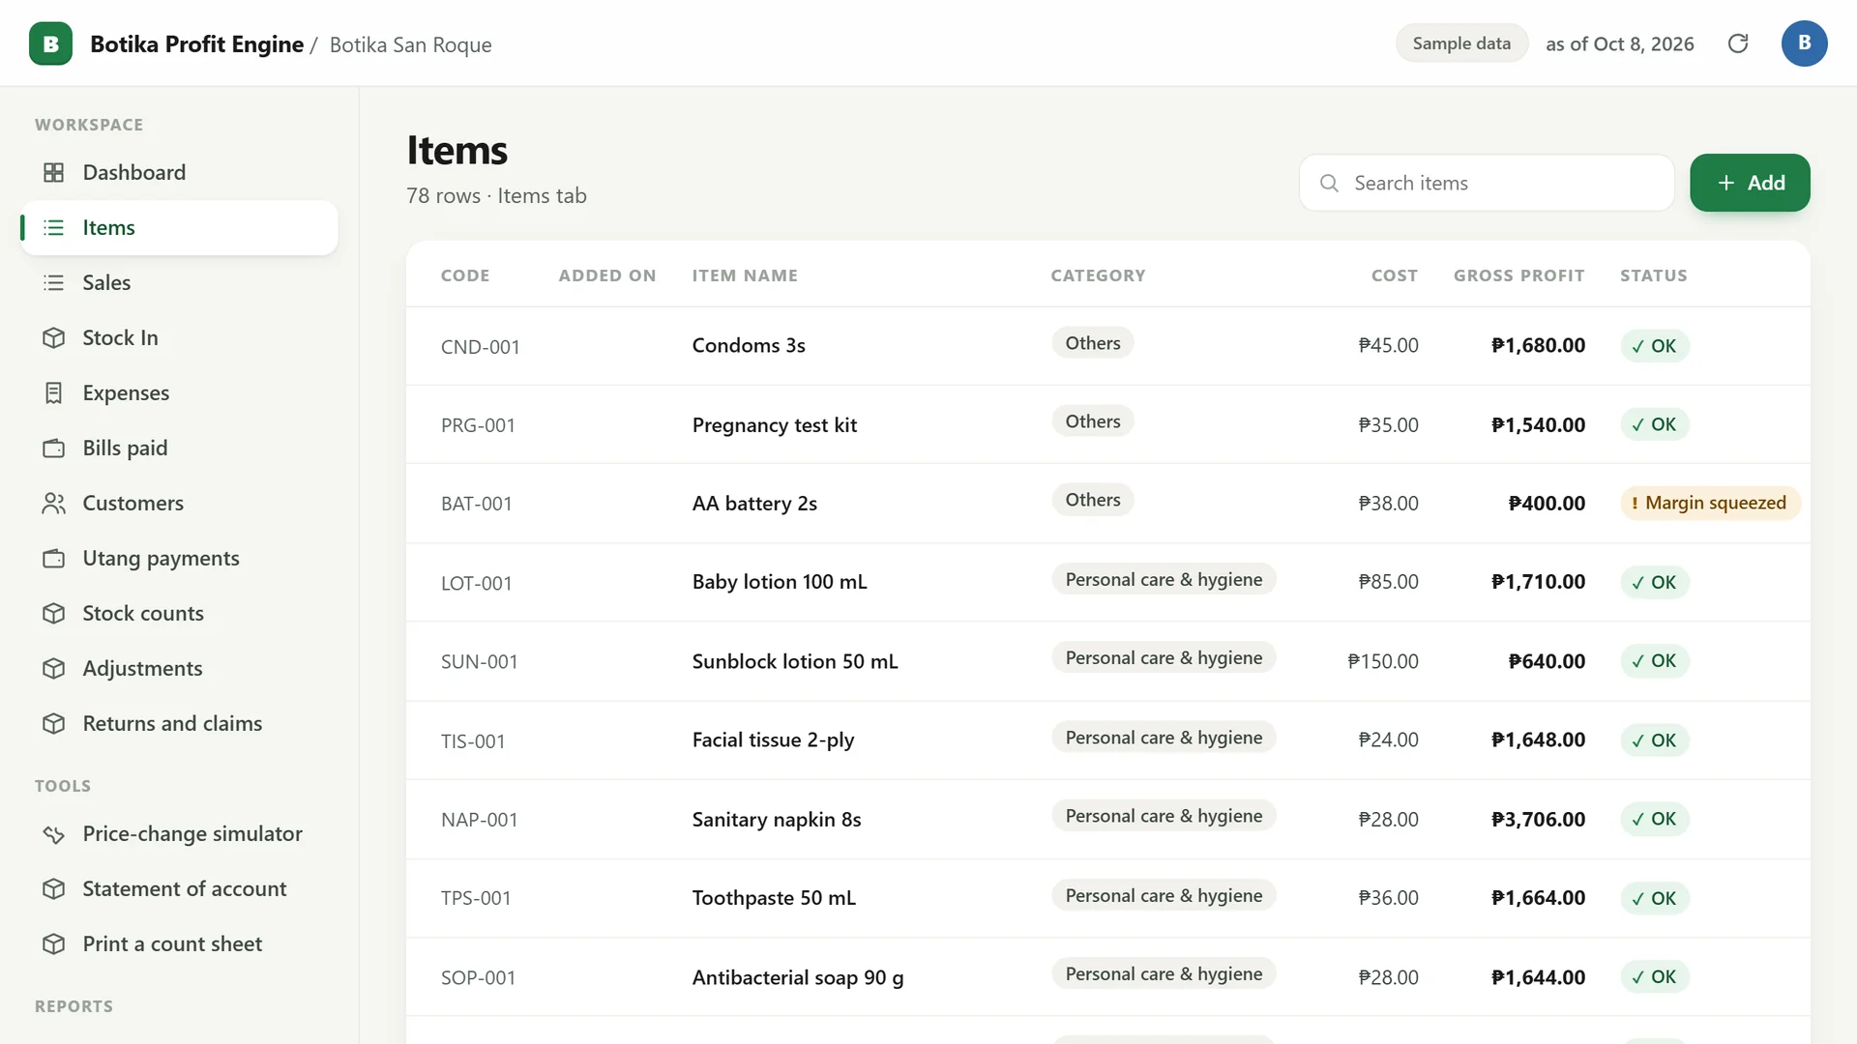Click the refresh data icon

tap(1738, 43)
